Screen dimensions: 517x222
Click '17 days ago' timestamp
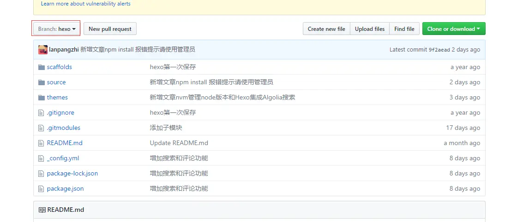click(x=463, y=128)
